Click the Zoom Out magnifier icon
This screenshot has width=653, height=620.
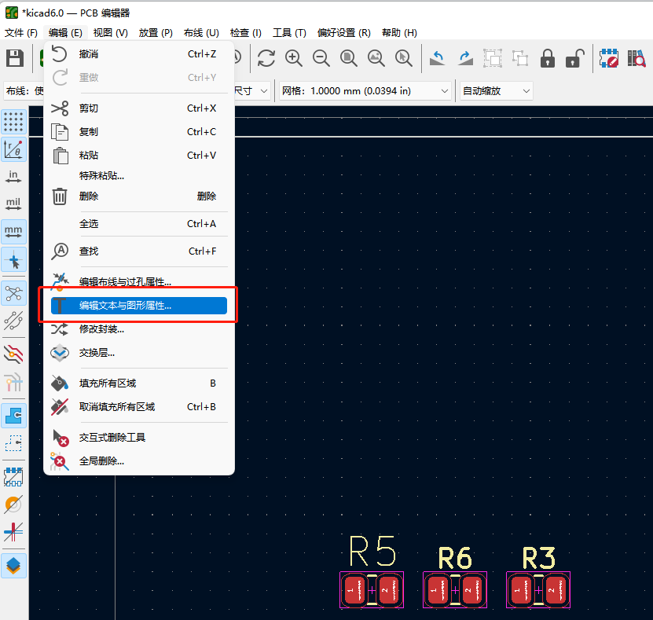pos(321,58)
